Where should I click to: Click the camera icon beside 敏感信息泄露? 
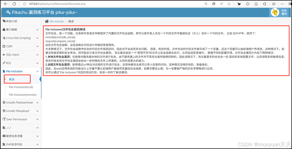[4, 136]
